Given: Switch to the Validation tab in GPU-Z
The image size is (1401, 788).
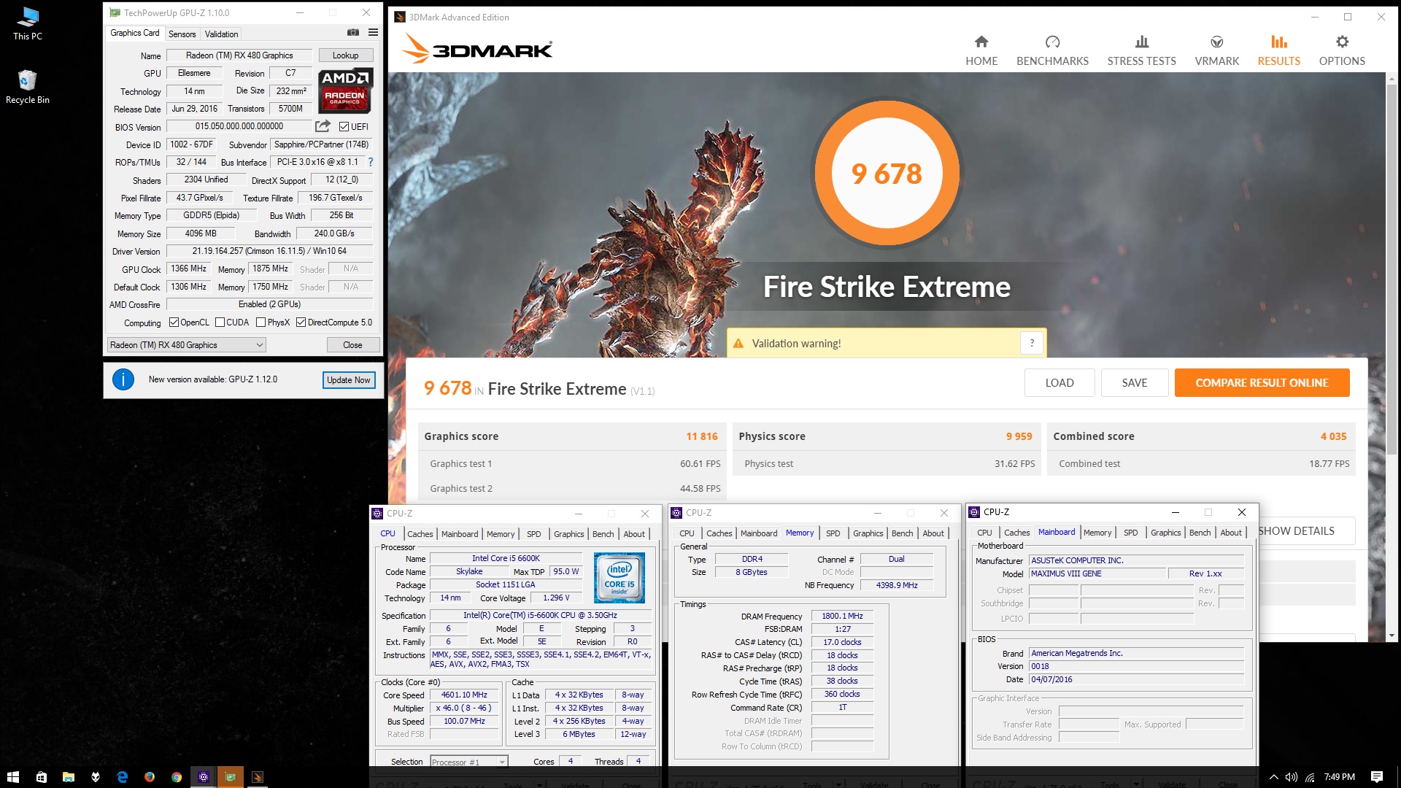Looking at the screenshot, I should point(221,34).
